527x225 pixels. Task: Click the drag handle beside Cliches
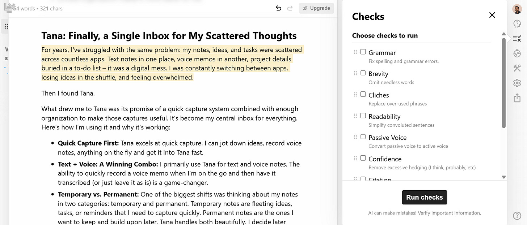coord(355,94)
